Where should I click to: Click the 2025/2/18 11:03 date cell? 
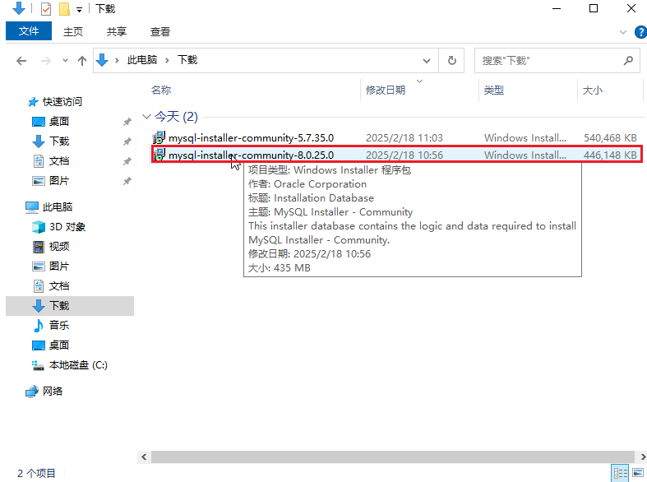point(404,138)
